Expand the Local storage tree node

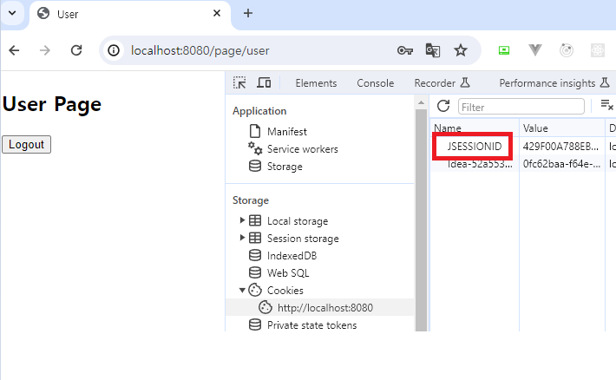pyautogui.click(x=242, y=220)
